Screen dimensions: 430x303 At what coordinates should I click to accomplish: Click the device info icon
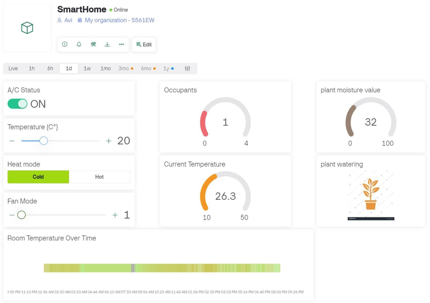coord(65,44)
